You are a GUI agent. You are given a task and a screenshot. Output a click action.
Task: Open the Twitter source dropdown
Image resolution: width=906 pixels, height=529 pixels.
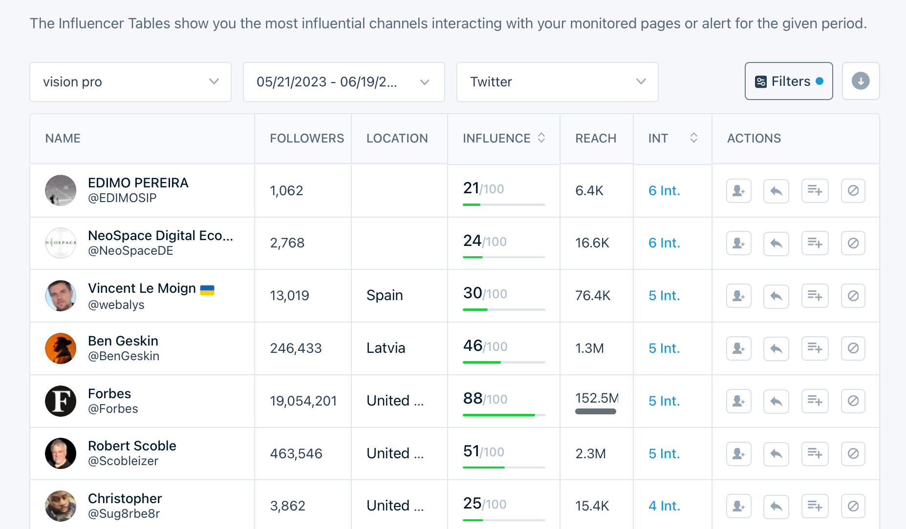(x=557, y=82)
